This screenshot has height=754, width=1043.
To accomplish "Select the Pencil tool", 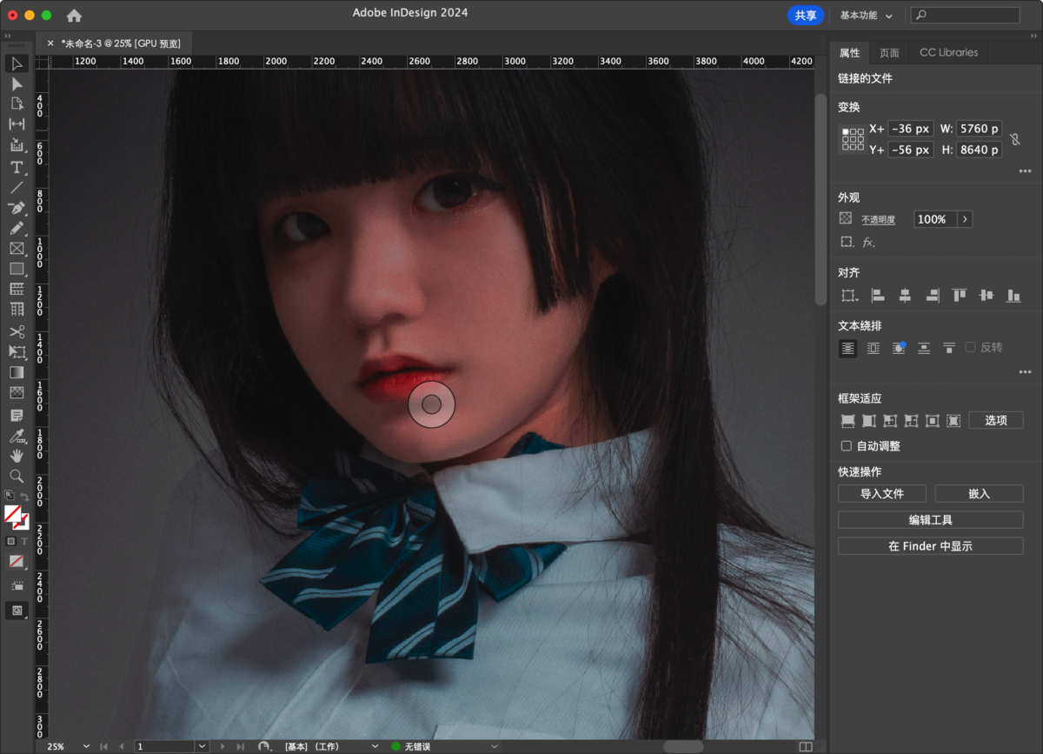I will coord(17,228).
